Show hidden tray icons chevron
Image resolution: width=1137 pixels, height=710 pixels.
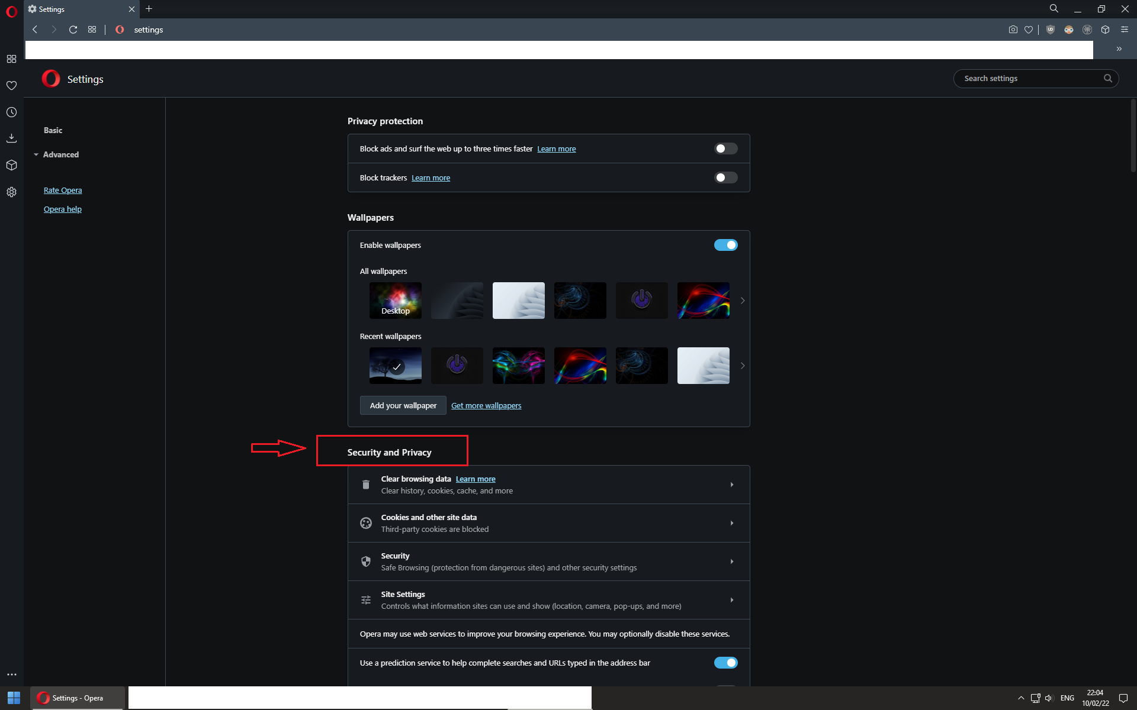[x=1021, y=698]
